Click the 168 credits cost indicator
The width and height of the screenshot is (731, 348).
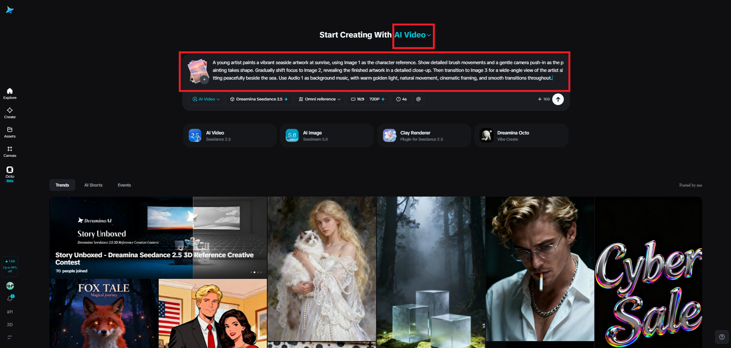(544, 99)
